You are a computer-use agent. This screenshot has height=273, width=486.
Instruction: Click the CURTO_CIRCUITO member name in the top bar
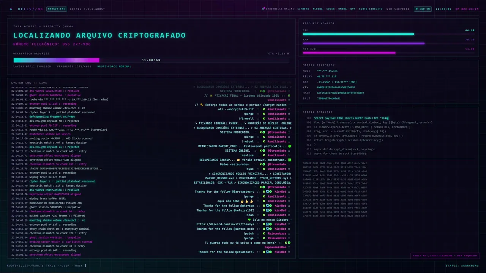[x=371, y=9]
